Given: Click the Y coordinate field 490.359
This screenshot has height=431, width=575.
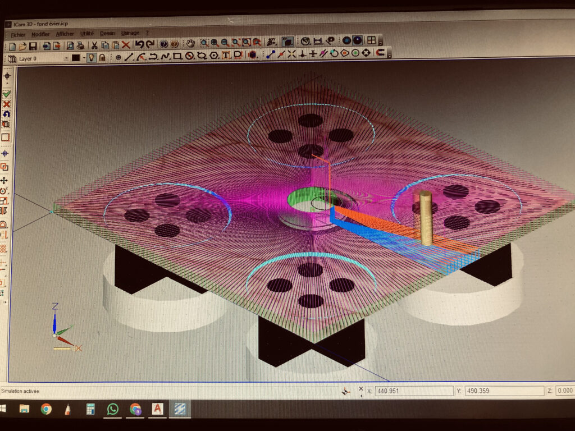Looking at the screenshot, I should pyautogui.click(x=504, y=391).
